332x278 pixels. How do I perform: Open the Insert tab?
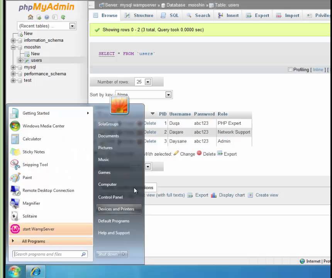228,15
